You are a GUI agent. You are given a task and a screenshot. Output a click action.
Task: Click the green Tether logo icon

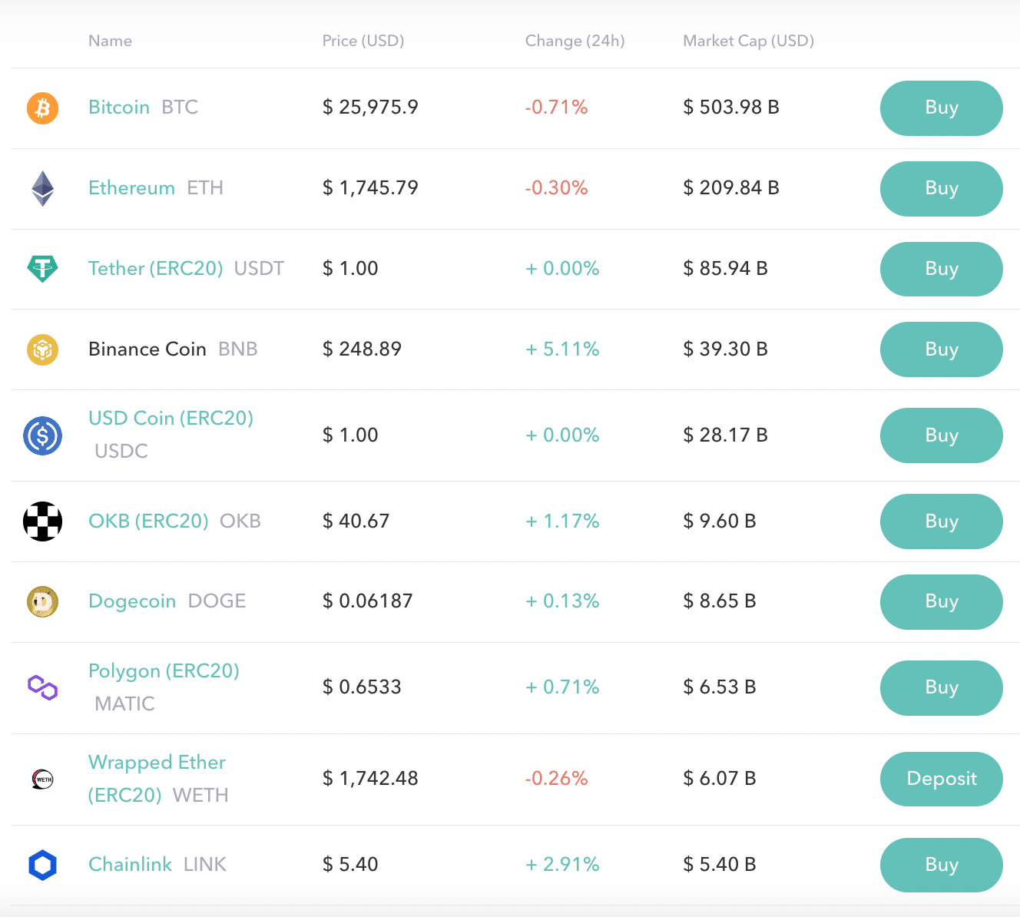[x=43, y=269]
